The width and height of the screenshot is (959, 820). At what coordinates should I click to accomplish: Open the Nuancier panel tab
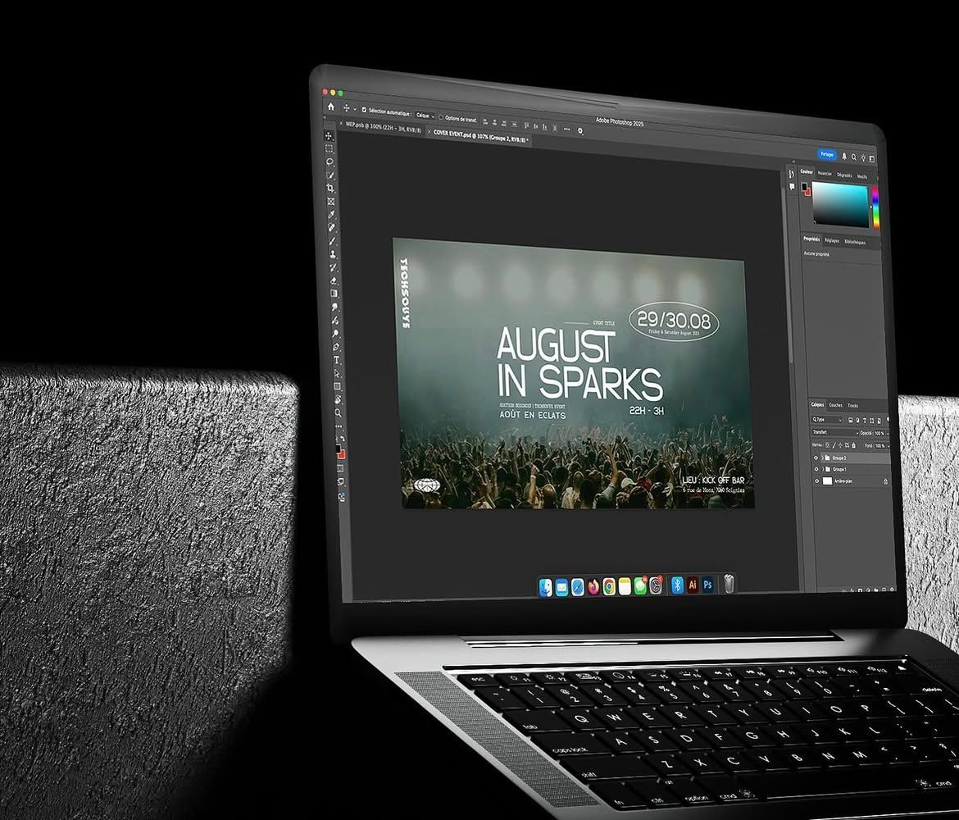coord(825,174)
